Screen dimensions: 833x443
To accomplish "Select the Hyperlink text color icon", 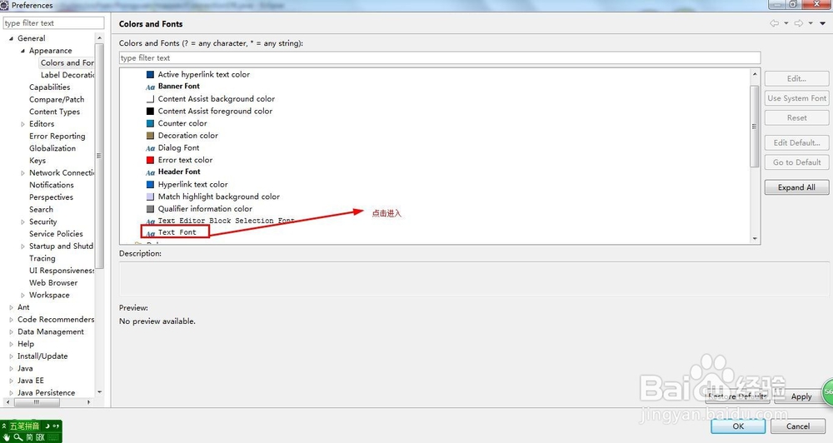I will click(150, 184).
